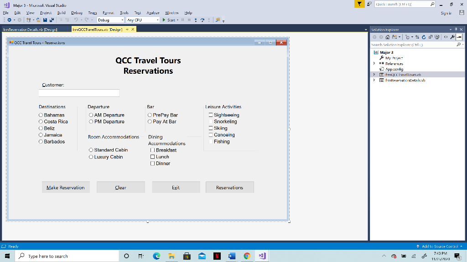Expand the References node
The image size is (467, 262).
374,63
